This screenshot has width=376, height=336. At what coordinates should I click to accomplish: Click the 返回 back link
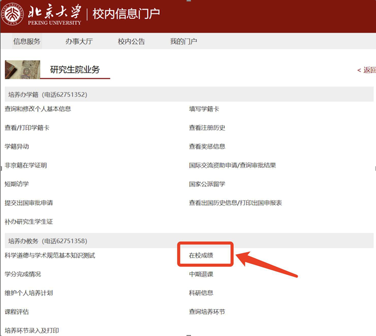tap(366, 70)
